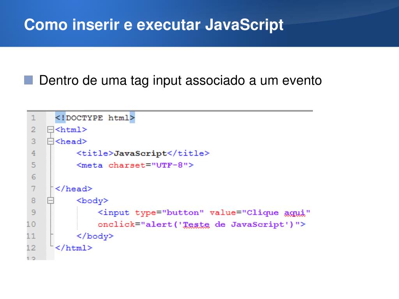Click the square bullet marker

(x=28, y=80)
